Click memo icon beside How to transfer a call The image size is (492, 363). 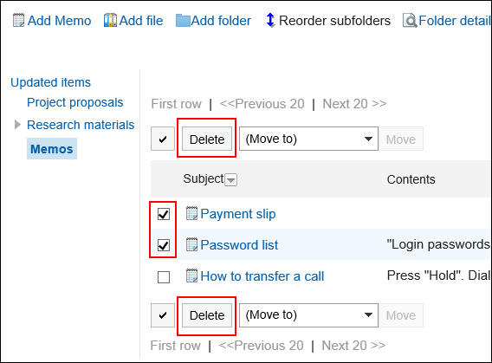click(x=191, y=275)
